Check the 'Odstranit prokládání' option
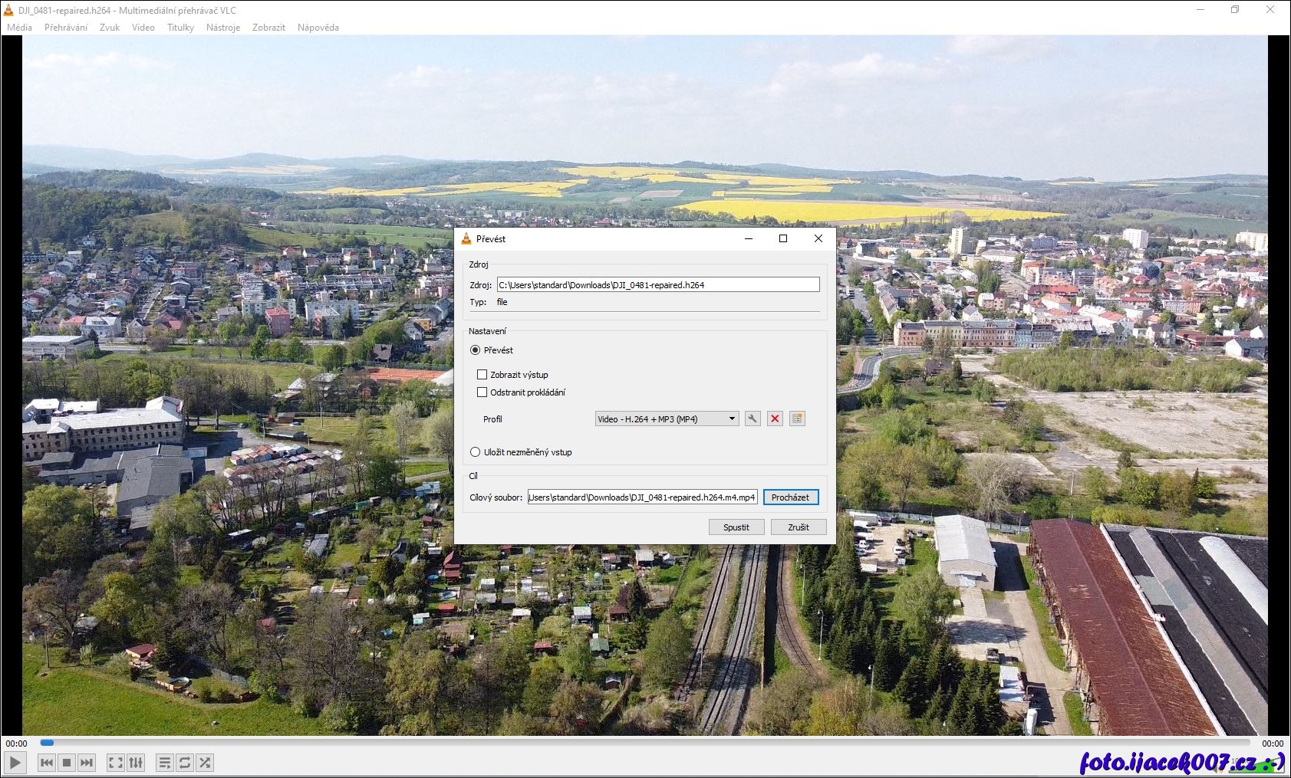Viewport: 1291px width, 778px height. [x=482, y=392]
